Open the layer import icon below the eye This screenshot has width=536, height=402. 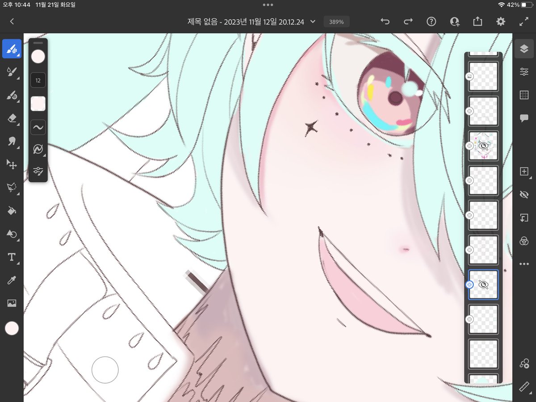[524, 218]
